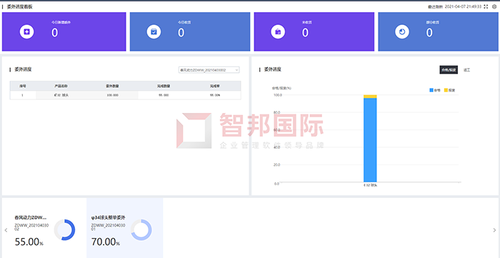Open the ZDWW_20210403002 order dropdown
500x258 pixels.
point(209,70)
